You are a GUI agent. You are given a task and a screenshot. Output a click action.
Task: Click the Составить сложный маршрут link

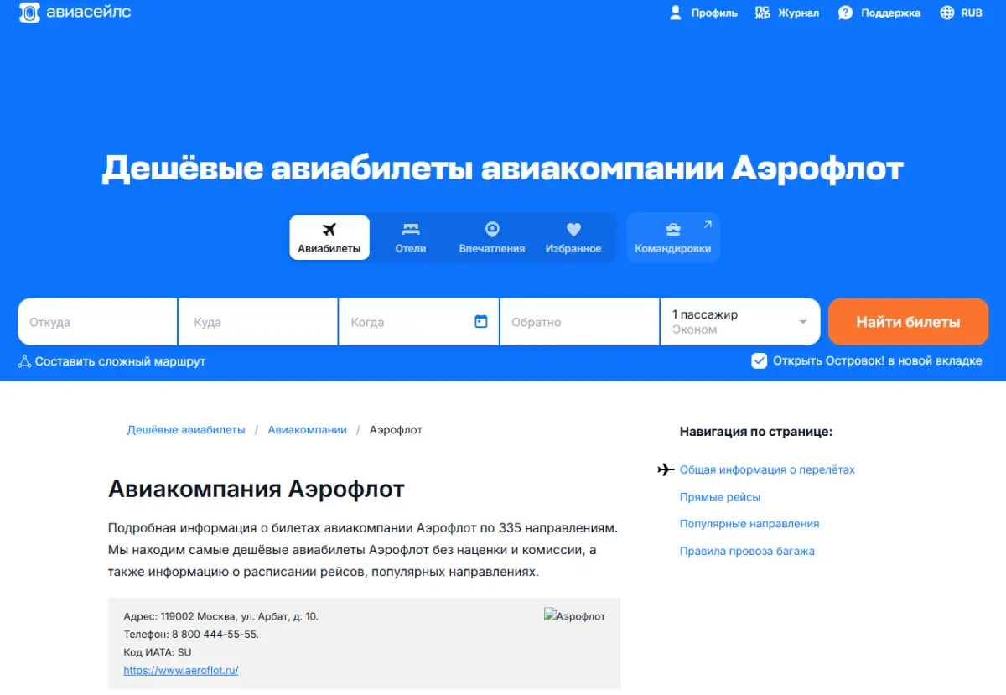pos(120,361)
